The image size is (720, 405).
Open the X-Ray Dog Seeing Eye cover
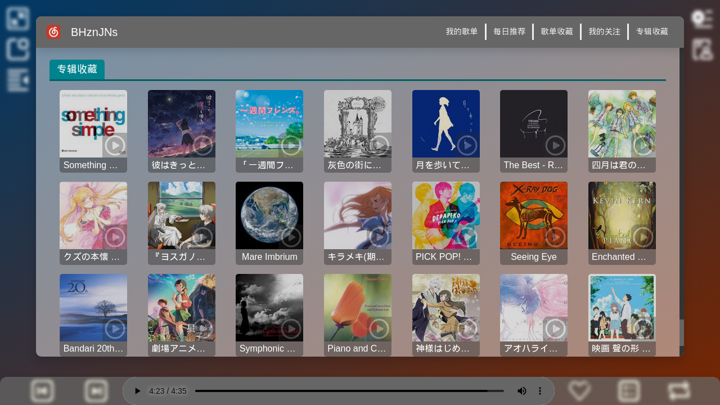534,215
